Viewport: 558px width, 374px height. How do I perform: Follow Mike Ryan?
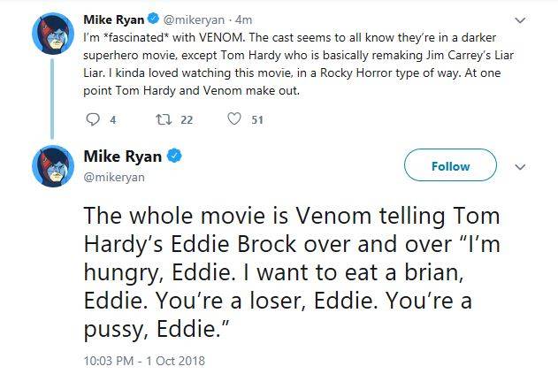[450, 166]
